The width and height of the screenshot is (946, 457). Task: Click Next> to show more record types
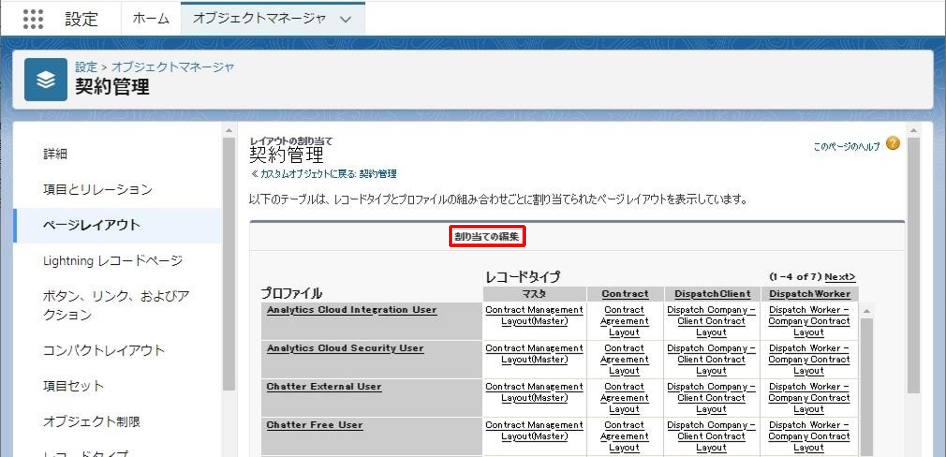(x=840, y=277)
